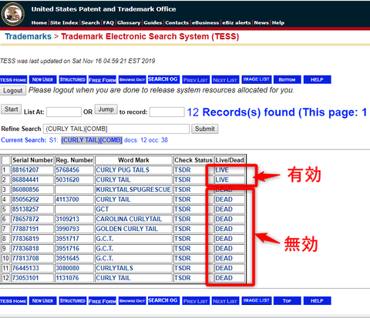Open eBusiness in header navigation

point(206,23)
